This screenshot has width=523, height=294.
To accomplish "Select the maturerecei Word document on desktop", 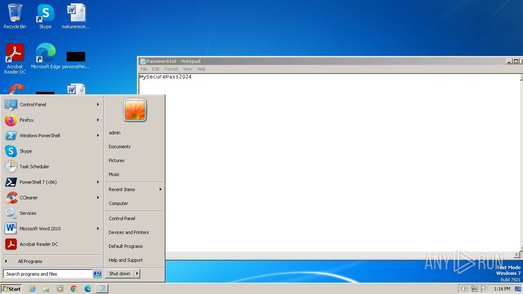I will pyautogui.click(x=76, y=16).
